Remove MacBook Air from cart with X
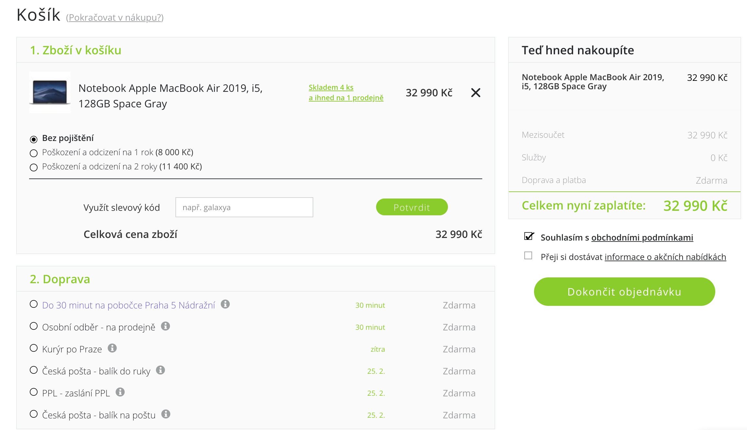 [475, 93]
